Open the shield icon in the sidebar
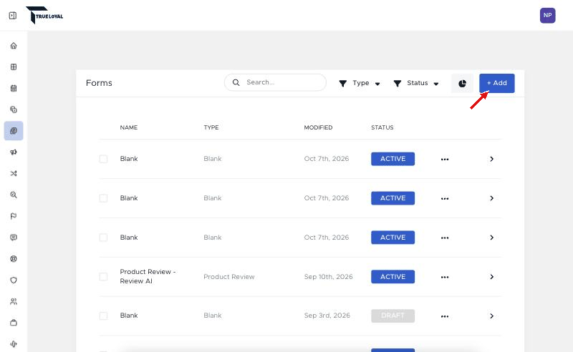This screenshot has width=573, height=352. point(14,280)
